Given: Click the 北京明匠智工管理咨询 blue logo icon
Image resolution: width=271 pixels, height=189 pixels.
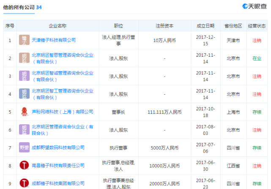Looking at the screenshot, I should click(x=24, y=94).
